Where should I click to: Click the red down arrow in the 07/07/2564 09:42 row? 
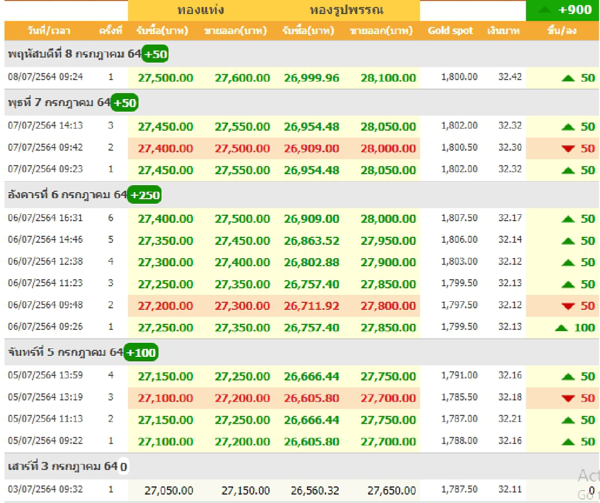(x=568, y=149)
